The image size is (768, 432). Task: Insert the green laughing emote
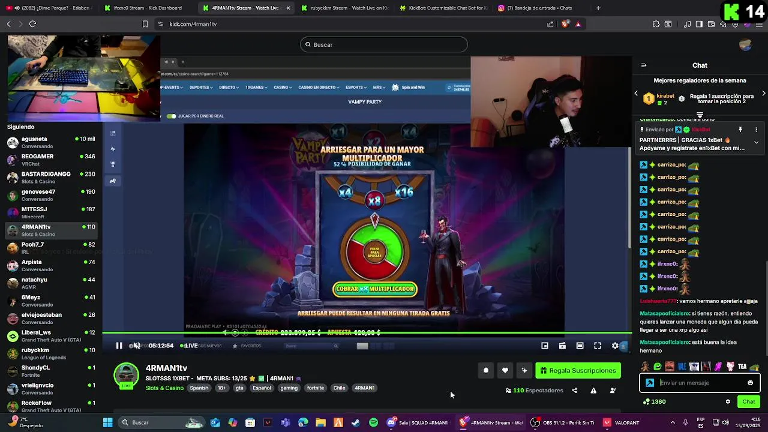click(x=658, y=367)
